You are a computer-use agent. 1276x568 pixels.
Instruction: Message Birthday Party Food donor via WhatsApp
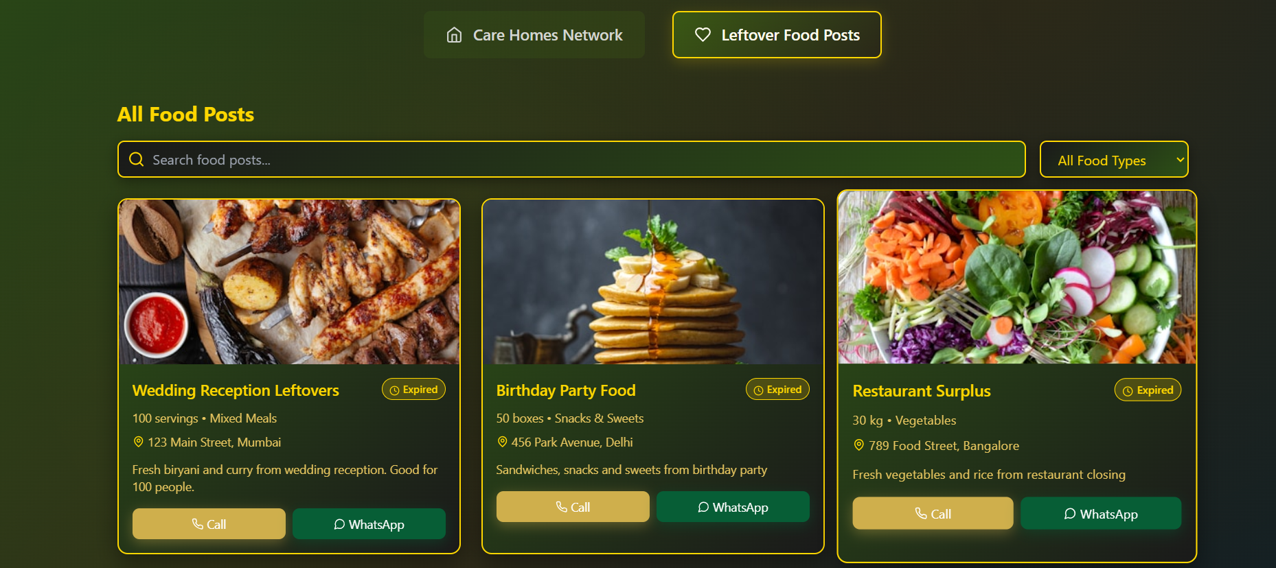tap(733, 507)
